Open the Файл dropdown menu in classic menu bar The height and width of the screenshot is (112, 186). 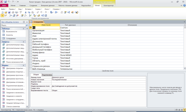coord(4,9)
